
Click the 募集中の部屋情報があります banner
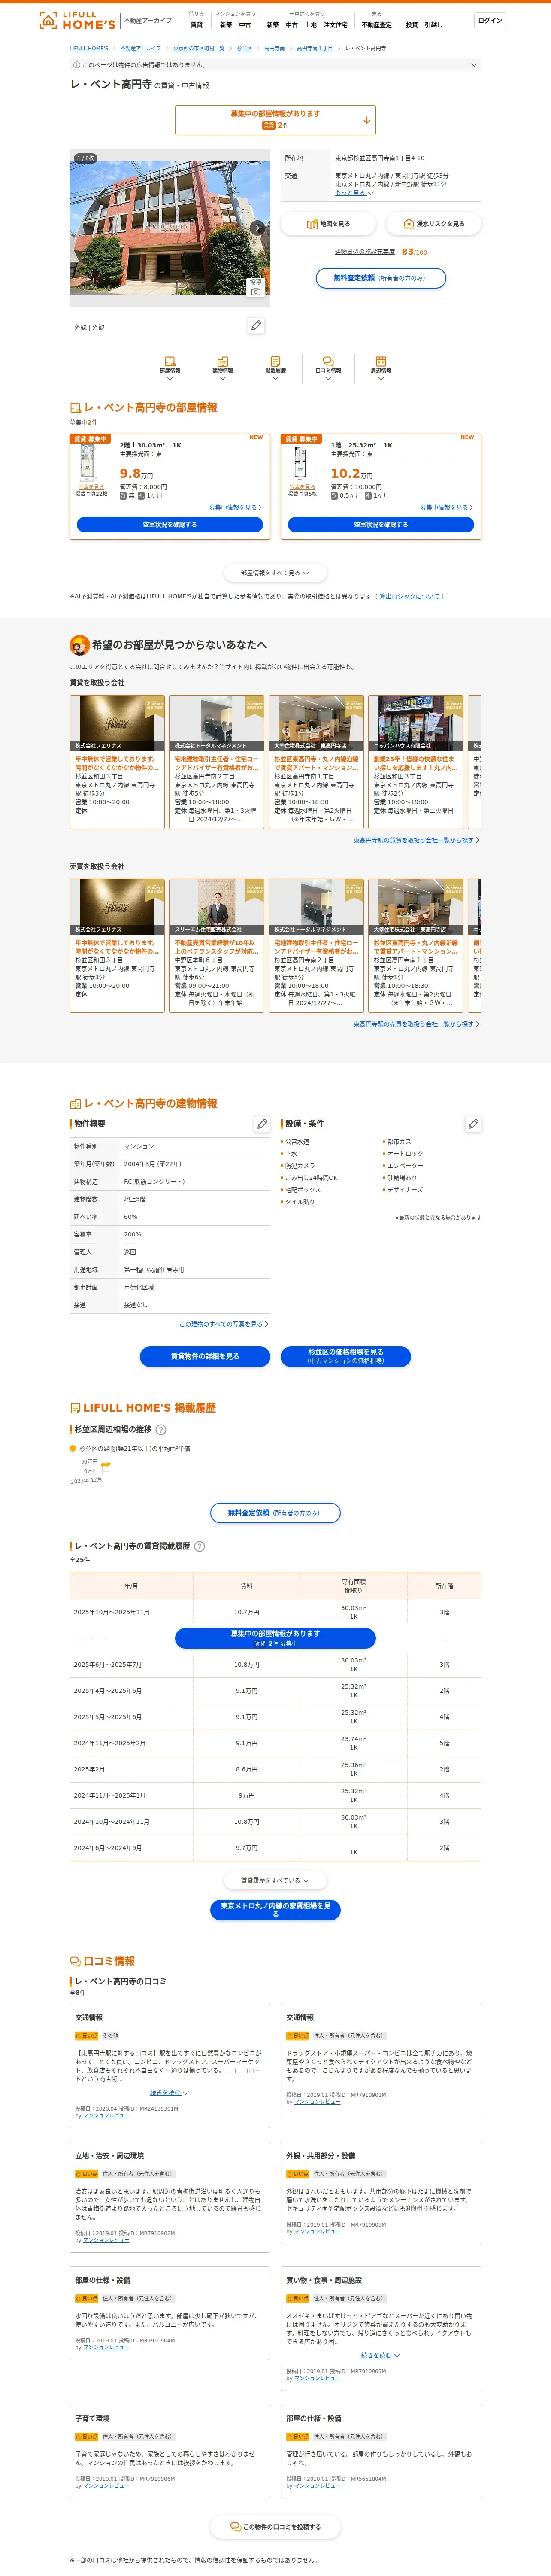tap(275, 120)
